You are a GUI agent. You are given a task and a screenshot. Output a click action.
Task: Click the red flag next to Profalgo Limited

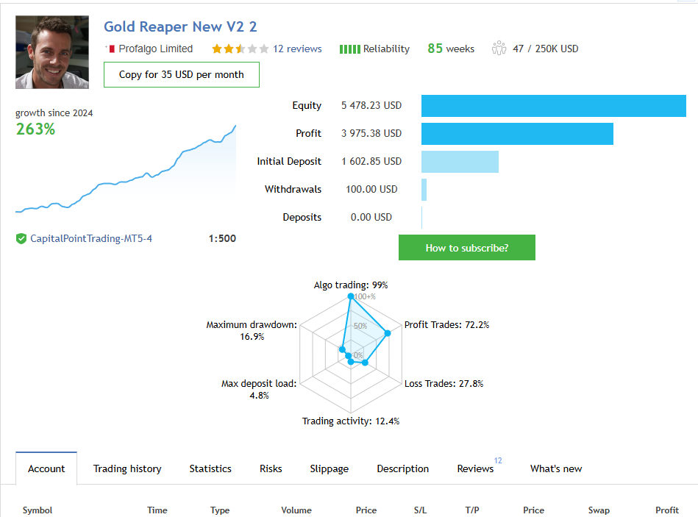pyautogui.click(x=112, y=49)
